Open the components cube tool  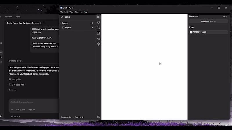98,44
